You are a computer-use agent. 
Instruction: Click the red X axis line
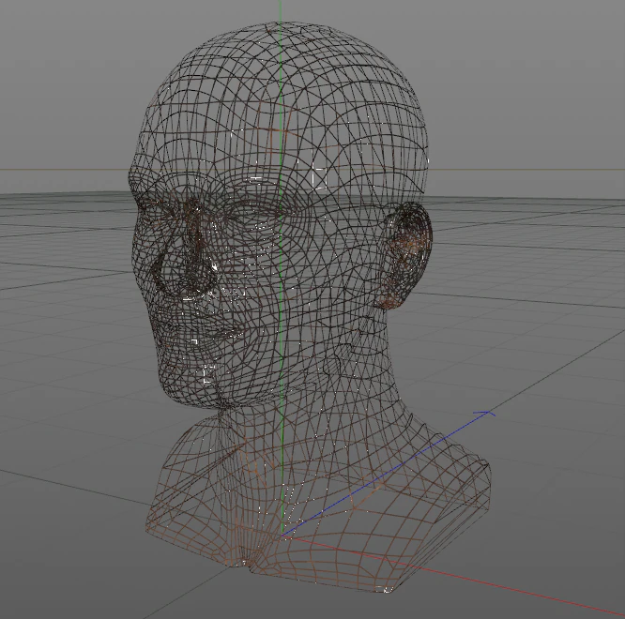[x=453, y=576]
